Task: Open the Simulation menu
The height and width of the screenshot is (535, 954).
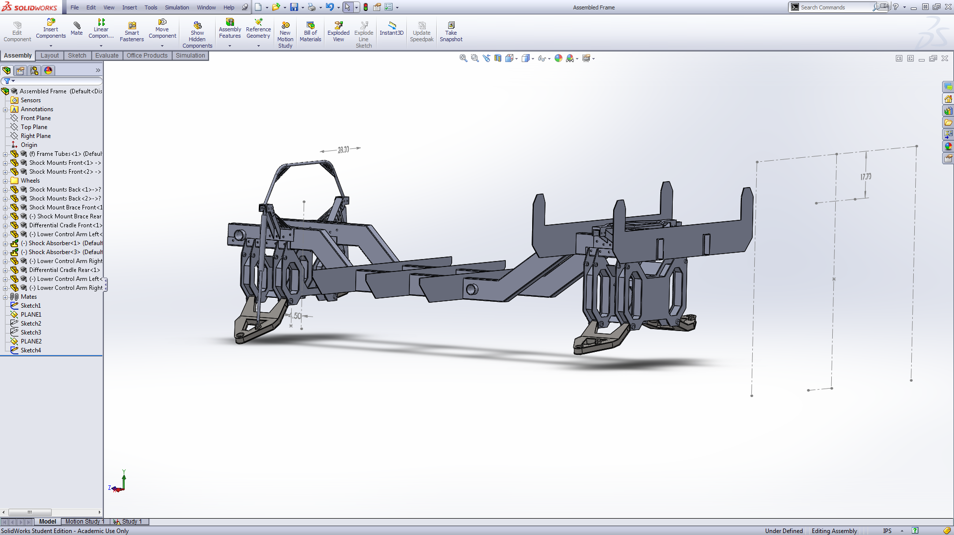Action: pos(177,7)
